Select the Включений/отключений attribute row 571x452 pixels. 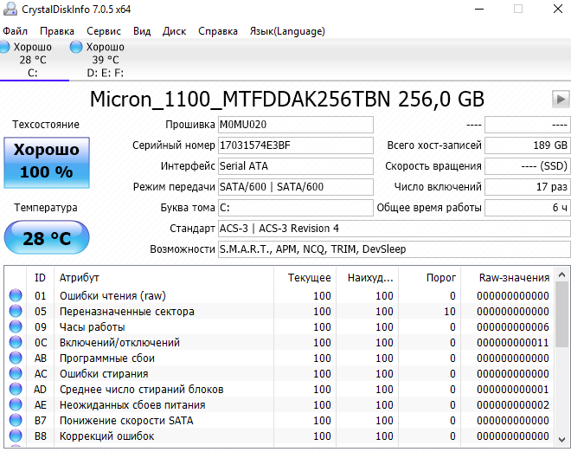coord(279,343)
